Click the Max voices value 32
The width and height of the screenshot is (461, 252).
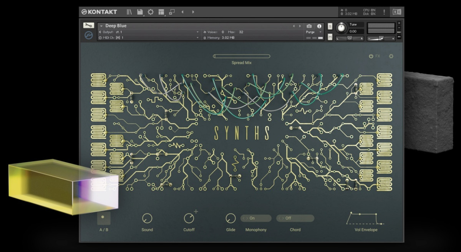click(241, 32)
